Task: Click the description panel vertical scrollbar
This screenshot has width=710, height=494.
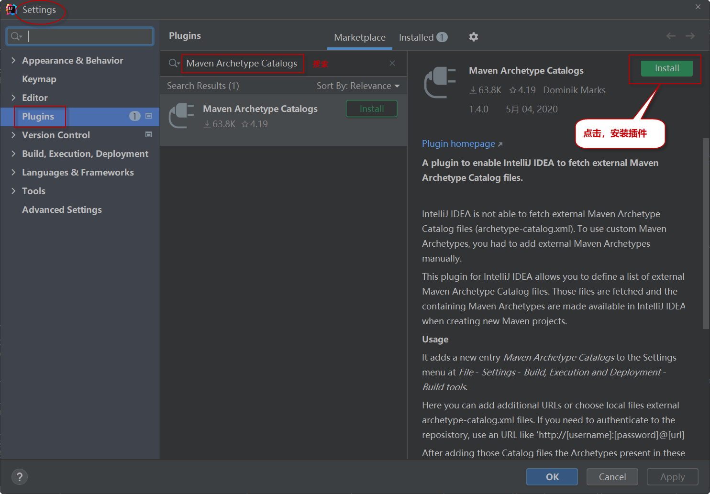Action: point(705,234)
